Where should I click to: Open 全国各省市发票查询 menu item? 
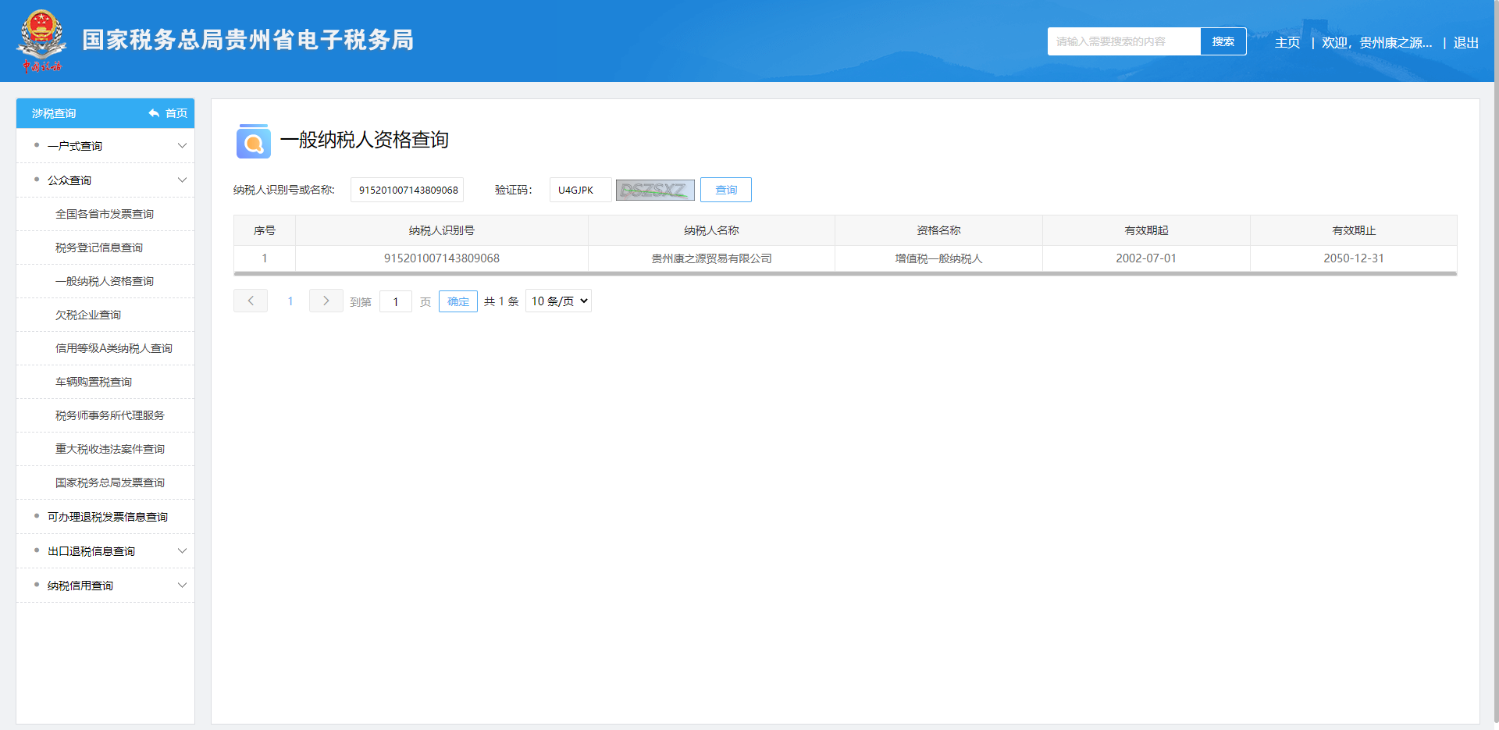pyautogui.click(x=105, y=214)
